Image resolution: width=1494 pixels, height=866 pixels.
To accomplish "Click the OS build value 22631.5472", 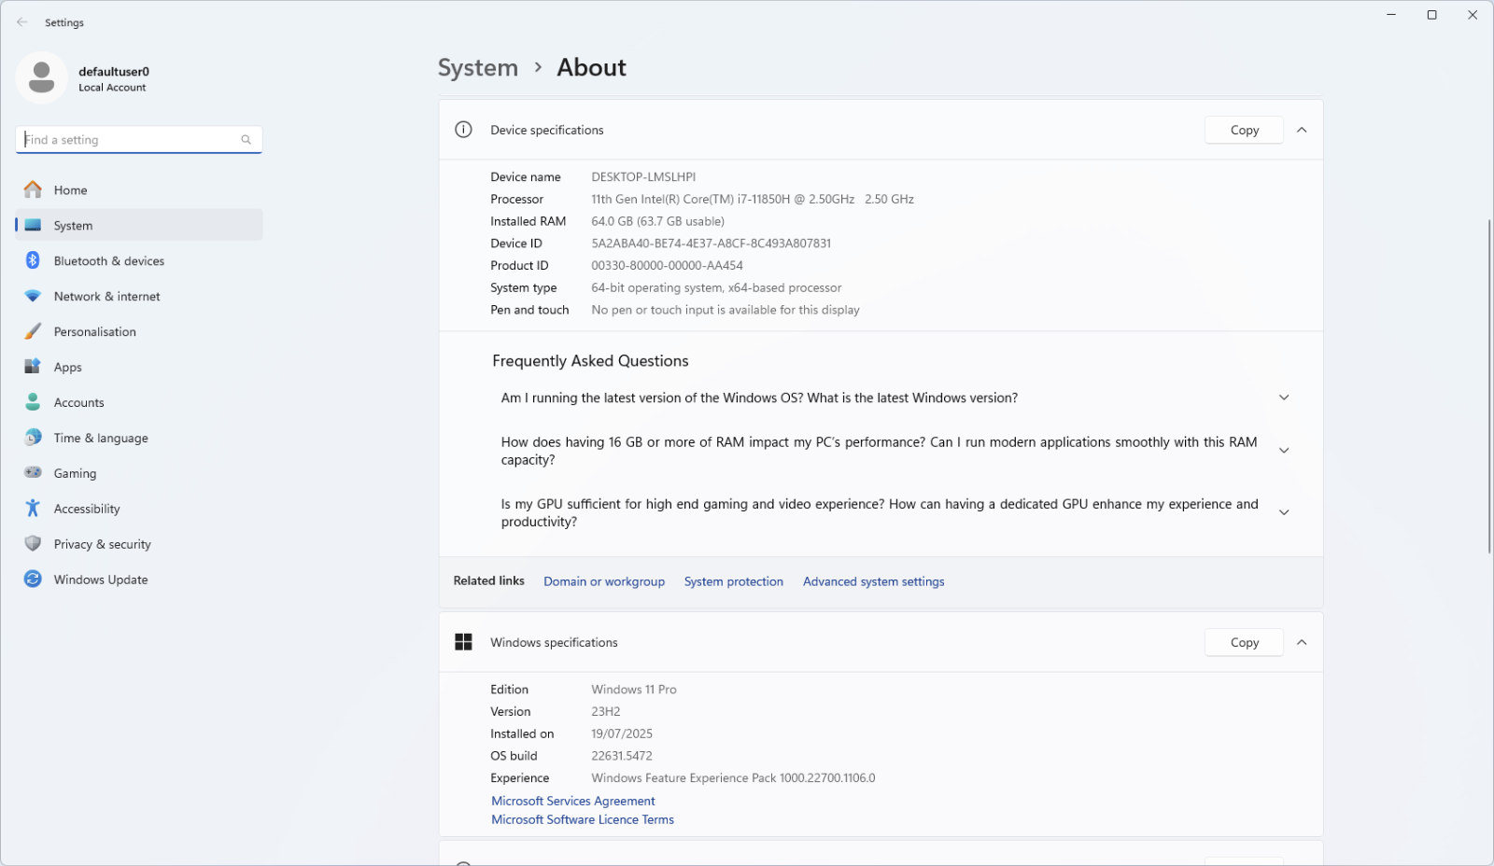I will tap(622, 756).
